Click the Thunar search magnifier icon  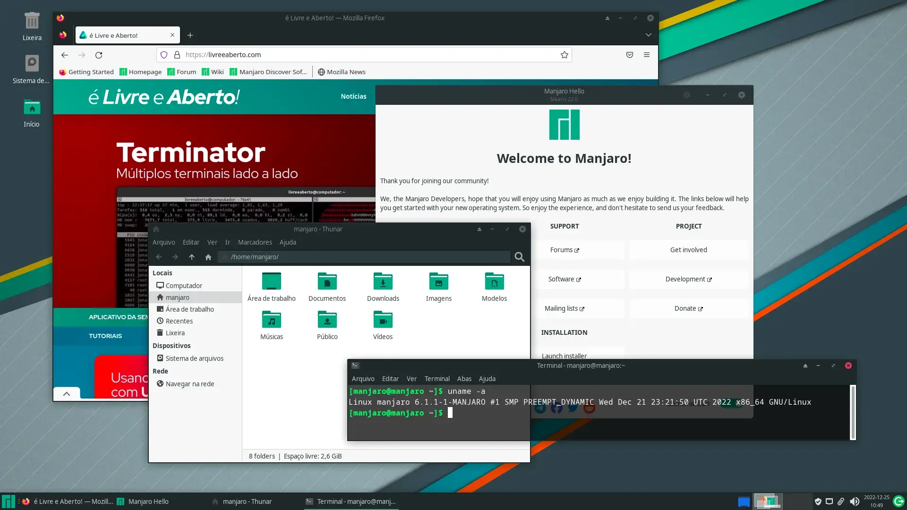pos(520,257)
